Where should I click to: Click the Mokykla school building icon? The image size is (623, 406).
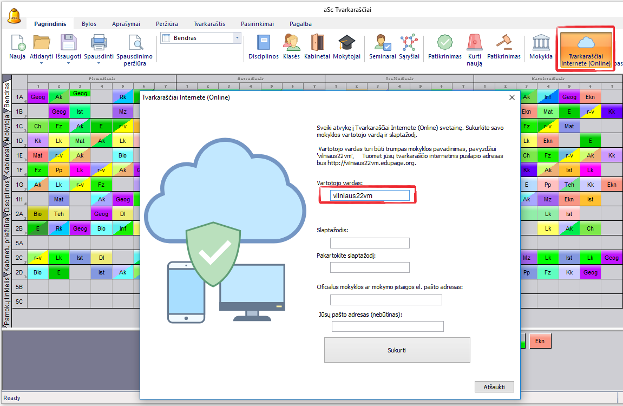pos(541,43)
